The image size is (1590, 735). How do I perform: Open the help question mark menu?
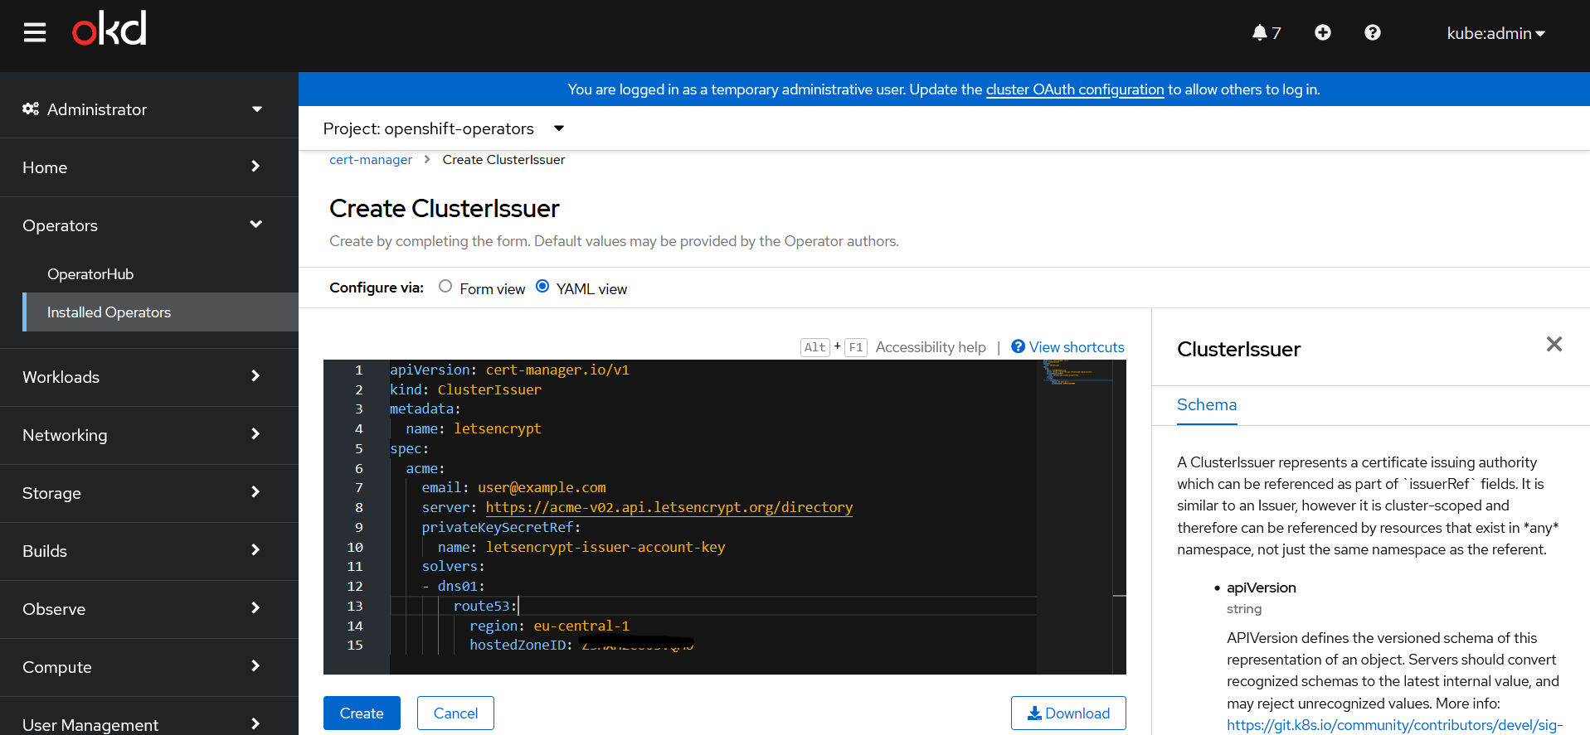click(1373, 32)
